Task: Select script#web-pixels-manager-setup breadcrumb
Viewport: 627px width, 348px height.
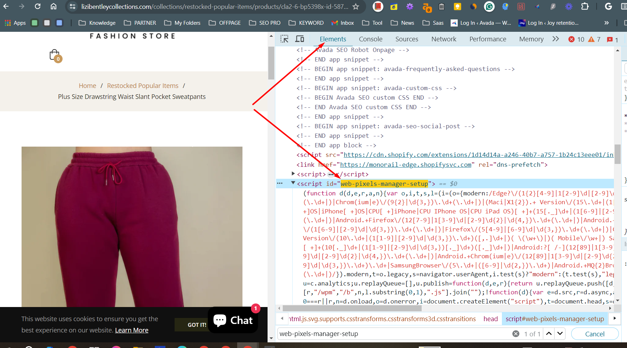Action: [x=555, y=319]
